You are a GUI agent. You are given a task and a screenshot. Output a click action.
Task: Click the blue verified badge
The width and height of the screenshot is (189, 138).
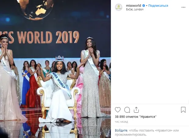coord(144,6)
